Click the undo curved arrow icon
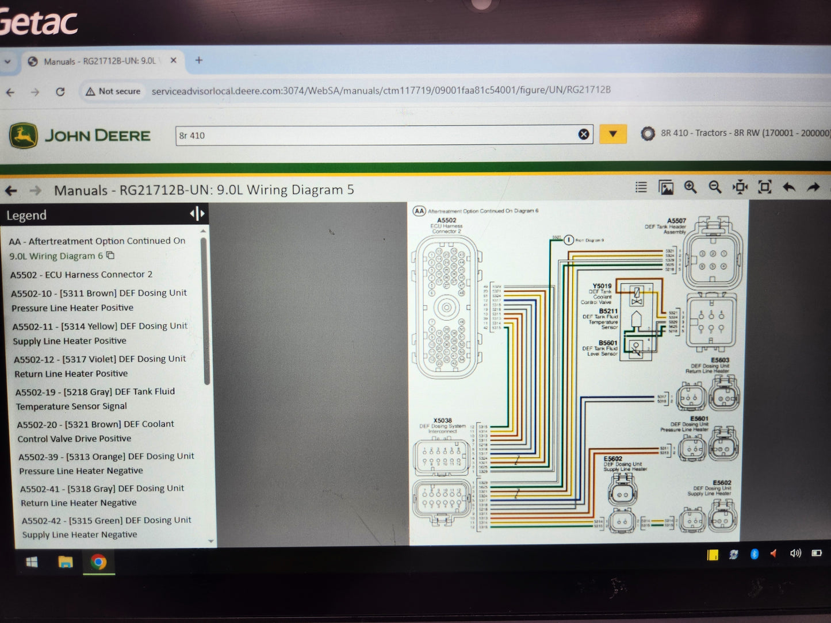 pyautogui.click(x=789, y=187)
